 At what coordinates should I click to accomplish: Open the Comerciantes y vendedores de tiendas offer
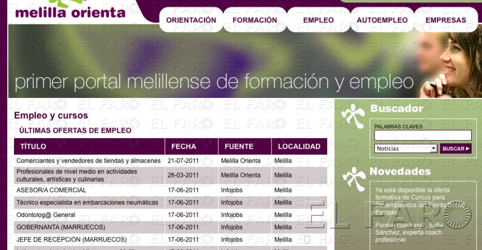tap(88, 160)
